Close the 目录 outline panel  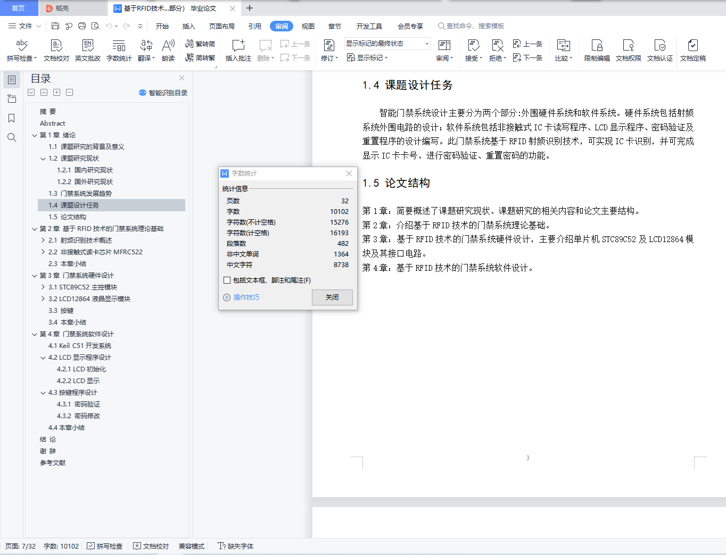[181, 78]
